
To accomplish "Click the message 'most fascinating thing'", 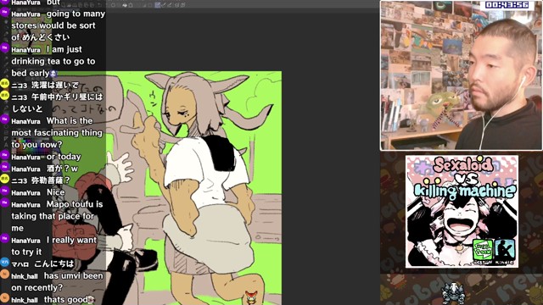I will [57, 133].
